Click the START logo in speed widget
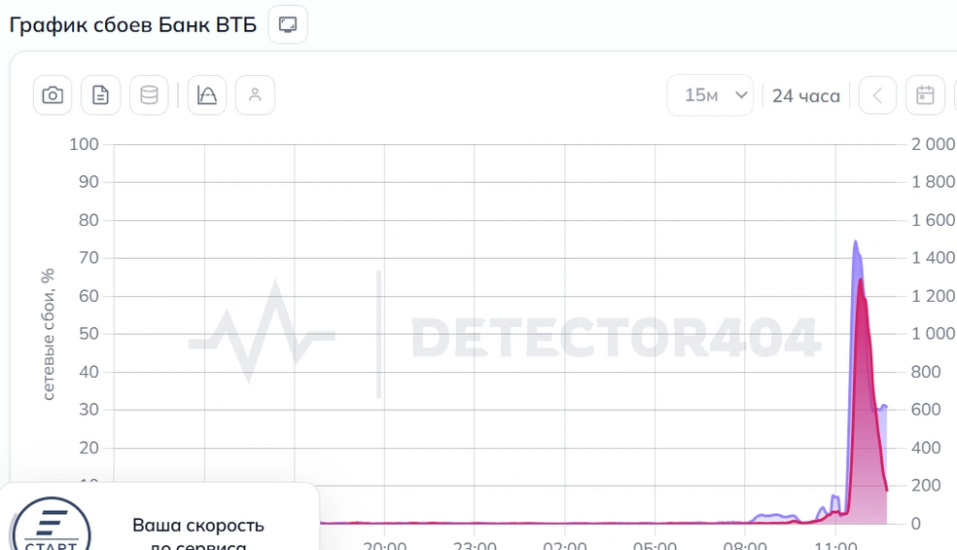Screen dimensions: 957x550 52,527
